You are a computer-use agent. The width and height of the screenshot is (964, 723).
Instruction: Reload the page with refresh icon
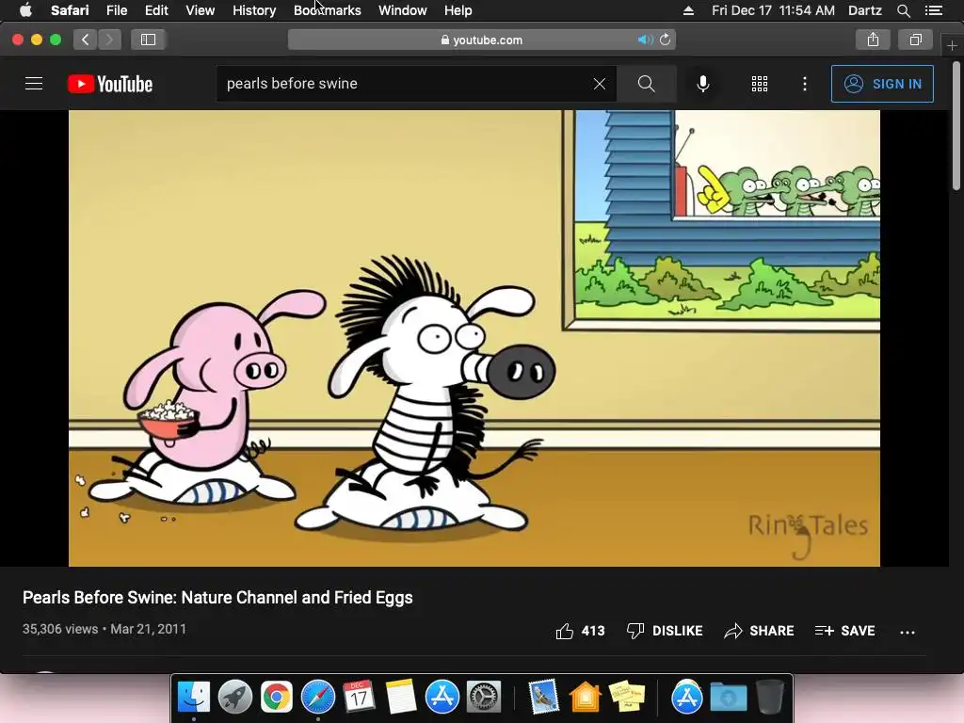pos(666,40)
